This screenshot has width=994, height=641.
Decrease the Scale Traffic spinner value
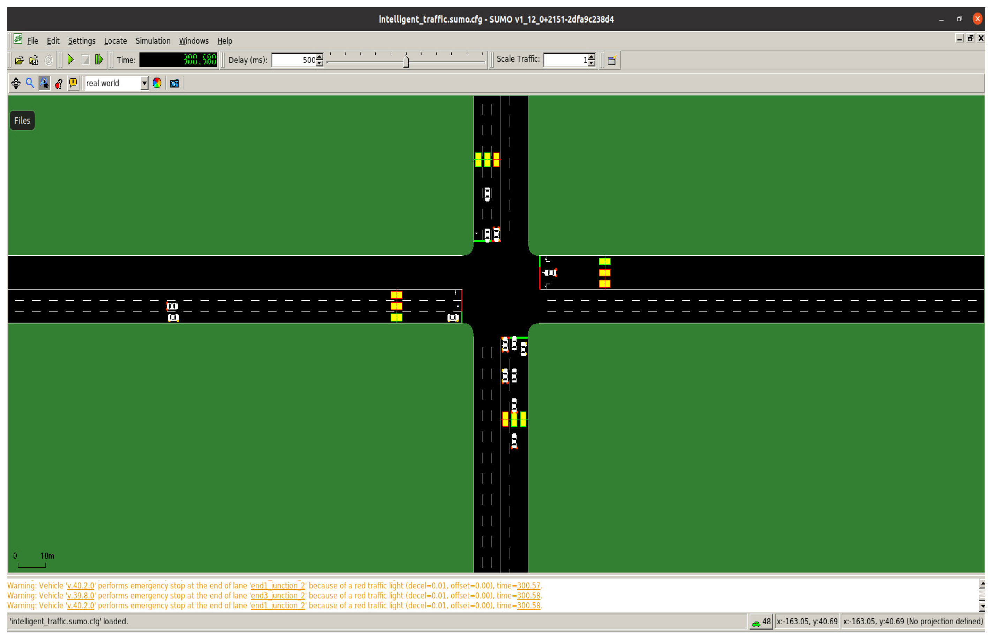tap(592, 63)
